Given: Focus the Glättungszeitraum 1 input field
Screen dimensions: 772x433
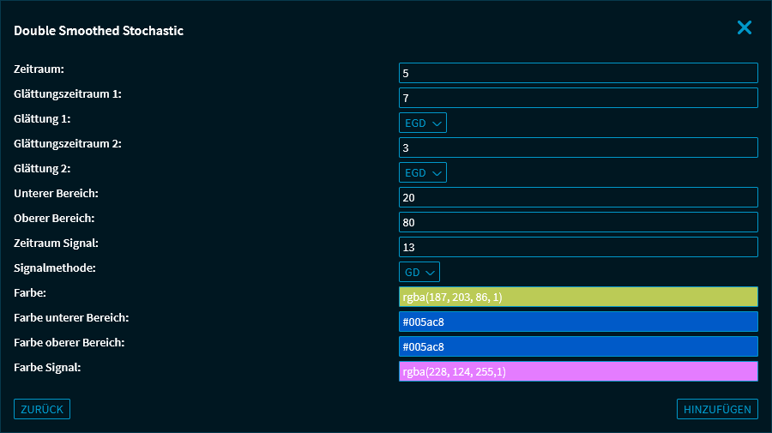Looking at the screenshot, I should (x=578, y=98).
